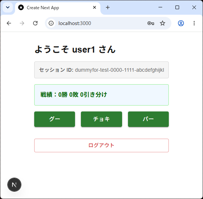The height and width of the screenshot is (199, 203).
Task: Click the browser back arrow
Action: pyautogui.click(x=9, y=23)
